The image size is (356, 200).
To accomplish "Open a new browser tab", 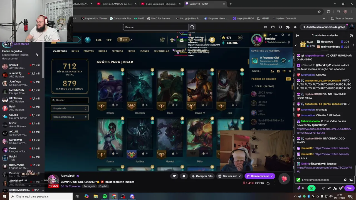I will click(231, 4).
